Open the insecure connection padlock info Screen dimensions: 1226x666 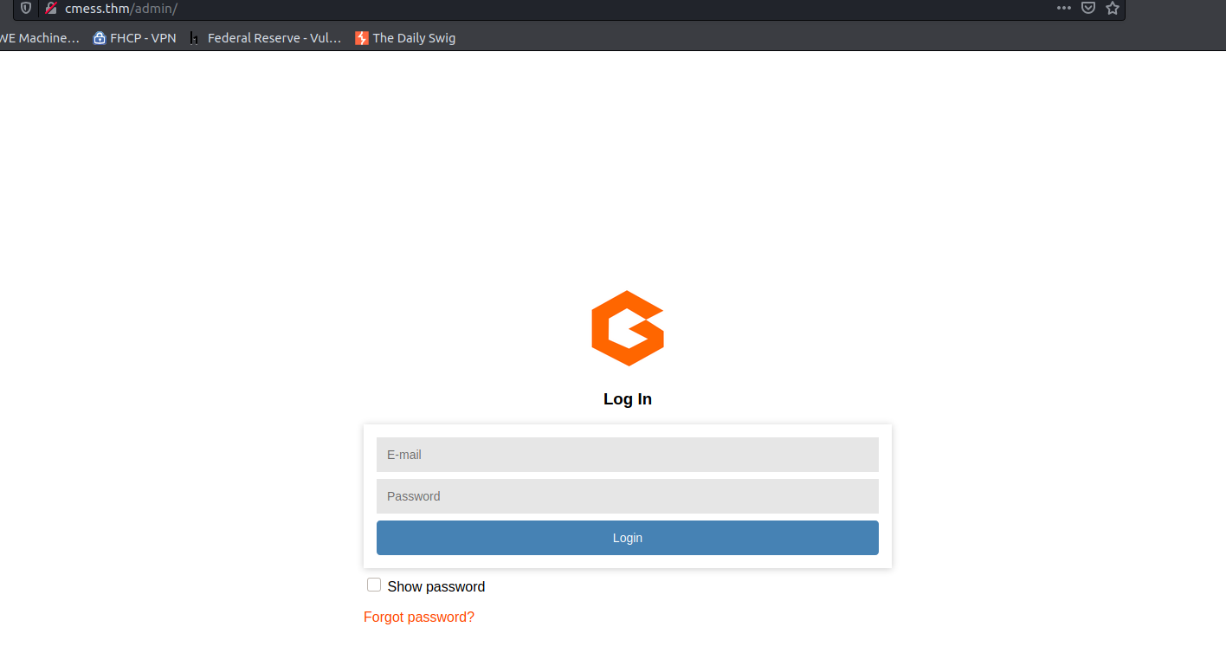pos(51,8)
